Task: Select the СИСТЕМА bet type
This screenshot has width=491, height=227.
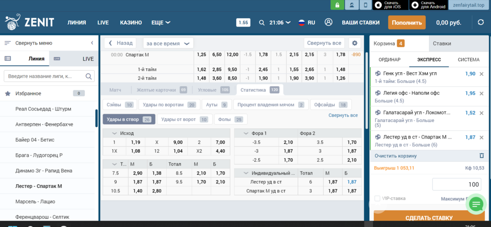Action: click(x=468, y=59)
